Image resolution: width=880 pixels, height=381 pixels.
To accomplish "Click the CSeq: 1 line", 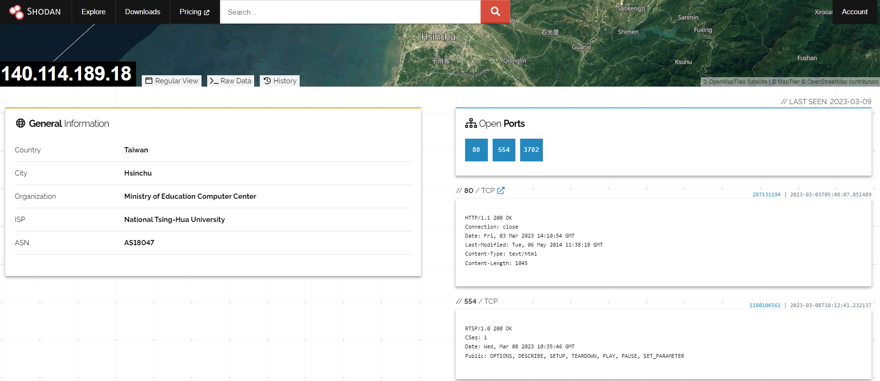I will (x=476, y=337).
